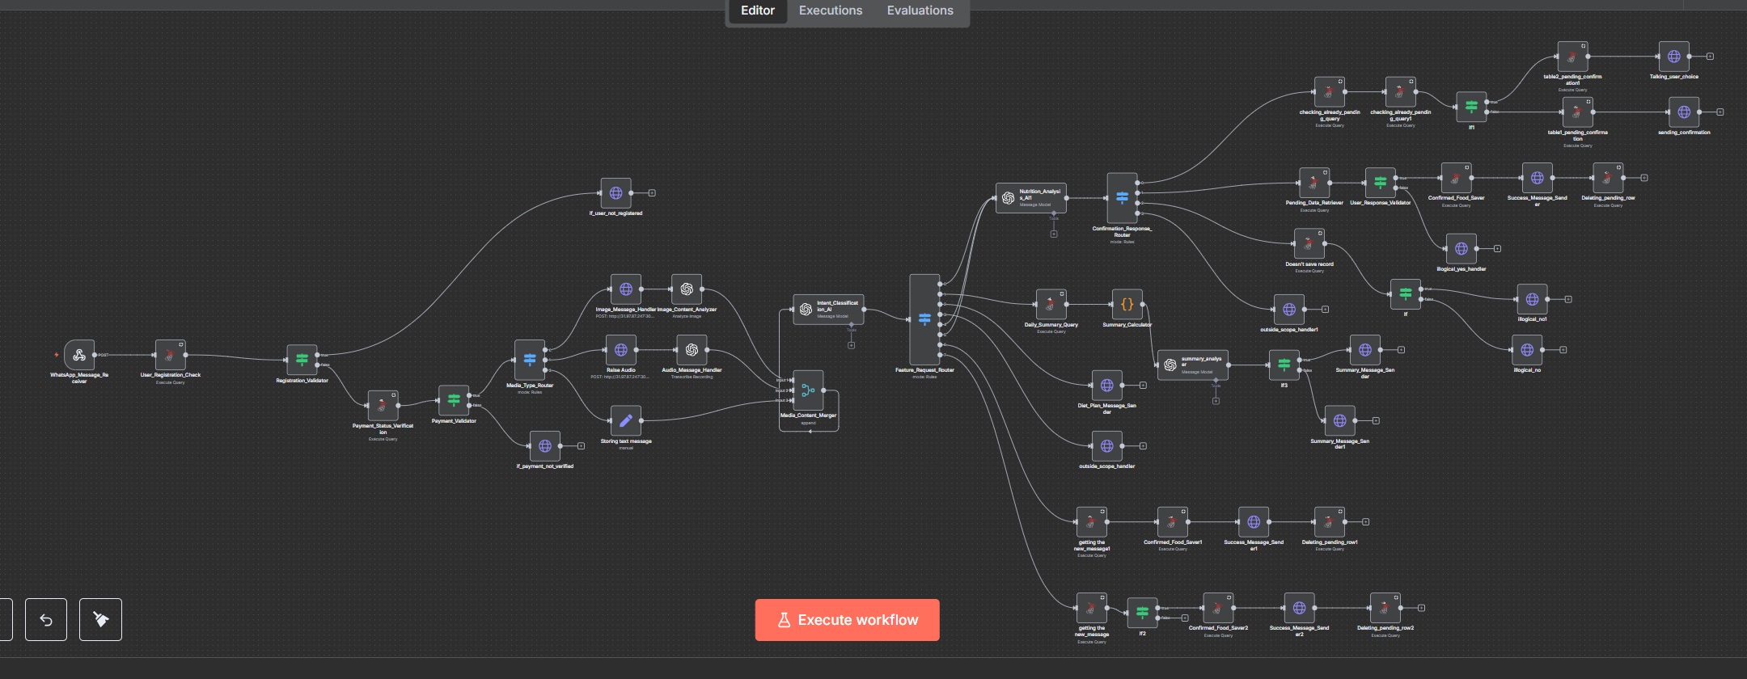Open the Audio_Message_Handler OpenAI node
Viewport: 1747px width, 679px height.
[692, 350]
